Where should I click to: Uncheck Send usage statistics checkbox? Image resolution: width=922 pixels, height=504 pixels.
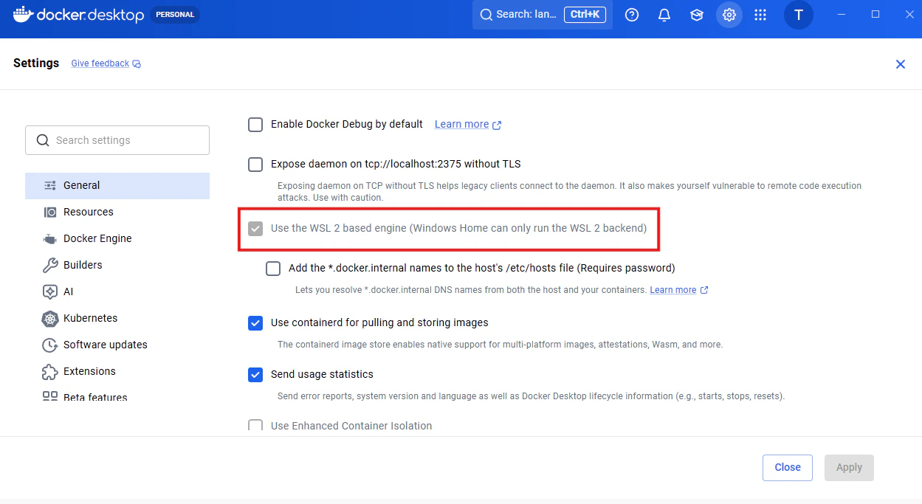255,375
